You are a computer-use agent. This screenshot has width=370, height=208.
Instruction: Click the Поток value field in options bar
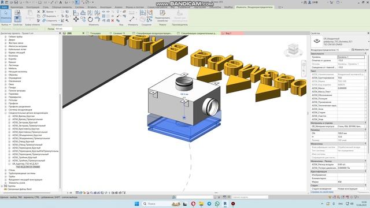click(x=64, y=29)
